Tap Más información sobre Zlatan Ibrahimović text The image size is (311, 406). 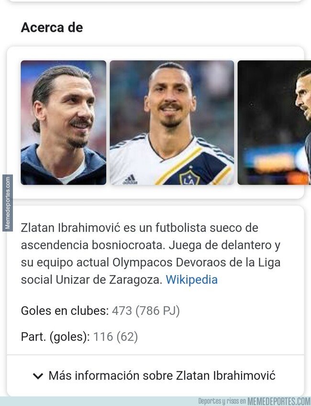point(162,375)
